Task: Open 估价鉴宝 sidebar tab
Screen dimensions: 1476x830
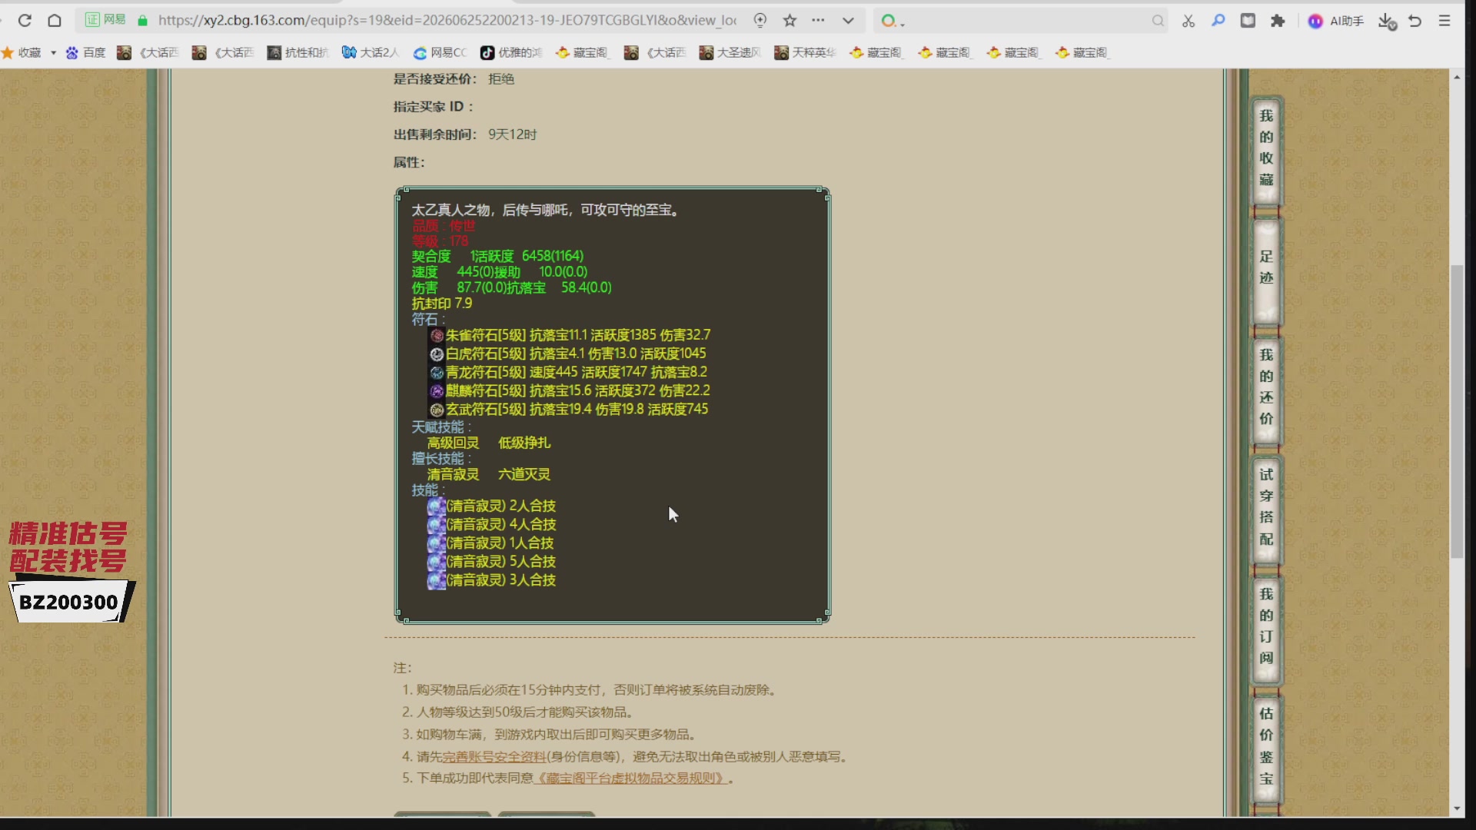Action: coord(1266,747)
